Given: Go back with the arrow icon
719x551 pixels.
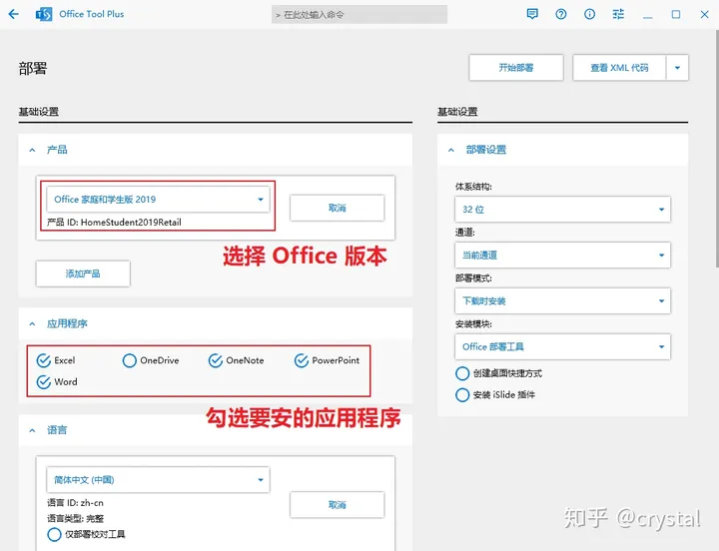Looking at the screenshot, I should pos(14,14).
